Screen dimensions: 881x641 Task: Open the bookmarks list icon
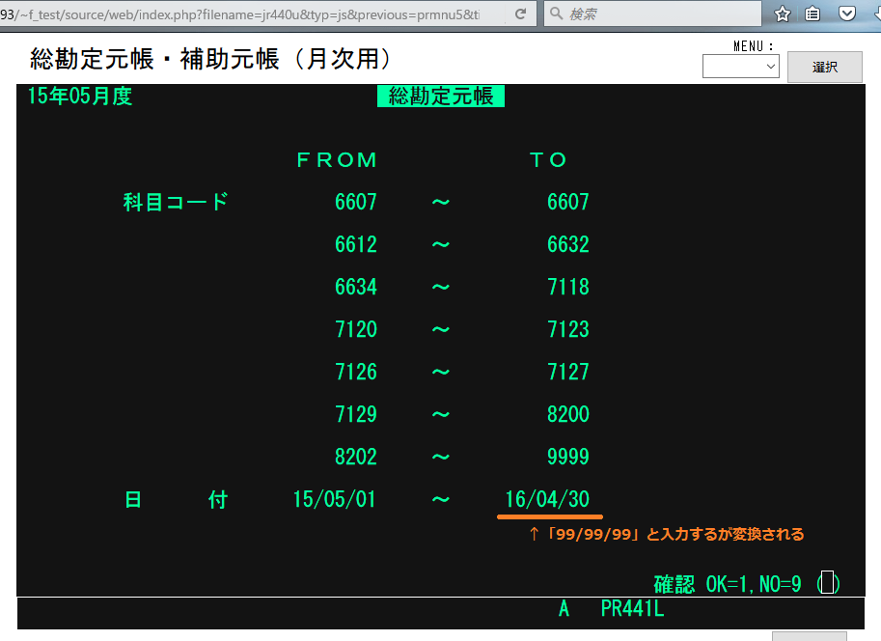click(812, 14)
